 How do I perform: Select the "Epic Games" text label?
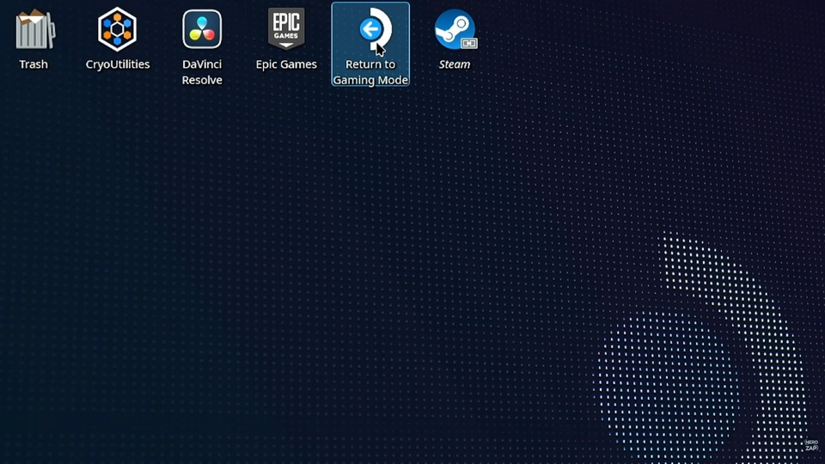286,64
